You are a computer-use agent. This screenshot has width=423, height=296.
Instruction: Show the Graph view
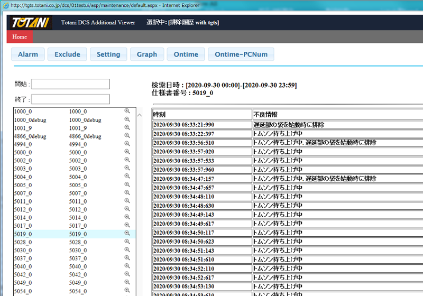click(147, 54)
